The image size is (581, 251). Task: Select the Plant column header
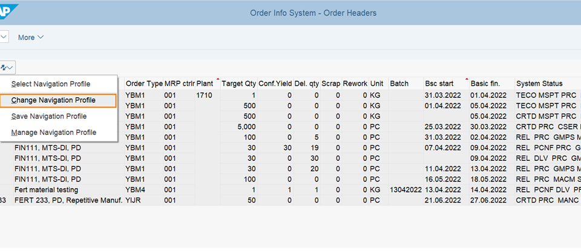click(x=208, y=83)
